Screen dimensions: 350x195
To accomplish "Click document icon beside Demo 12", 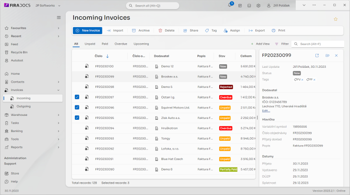I will [x=157, y=66].
